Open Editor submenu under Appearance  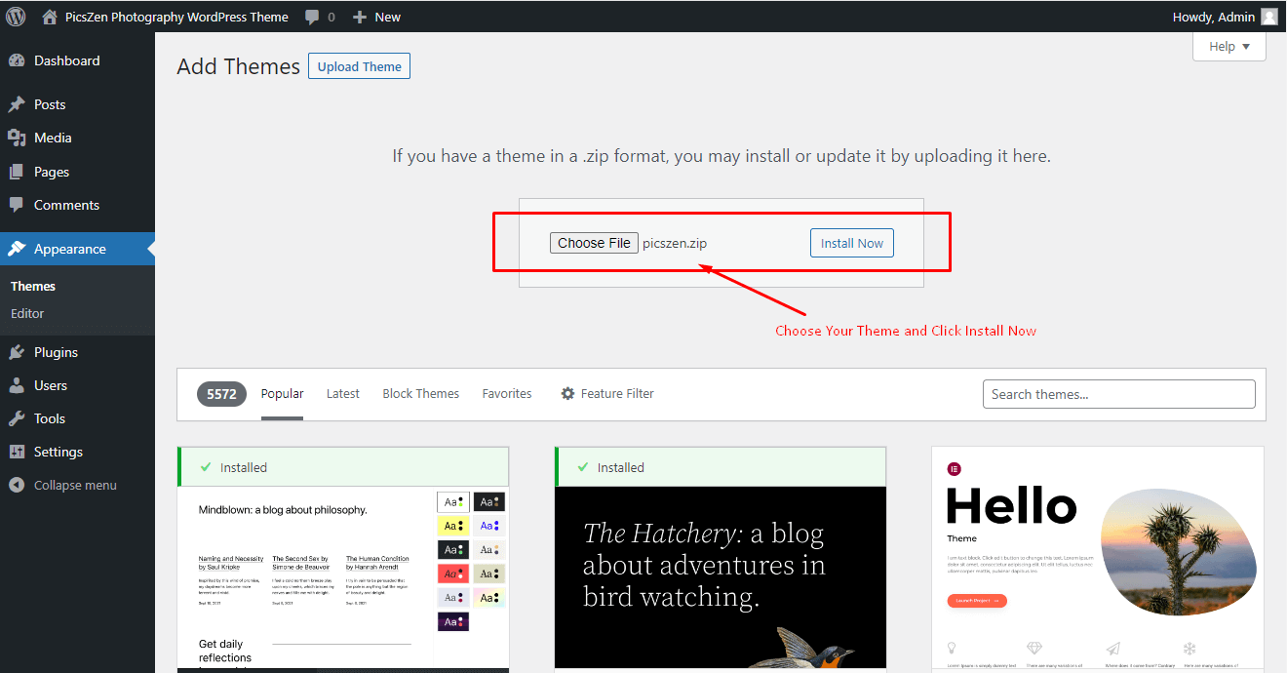click(x=27, y=313)
